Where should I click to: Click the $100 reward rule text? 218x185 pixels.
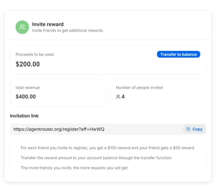[107, 148]
